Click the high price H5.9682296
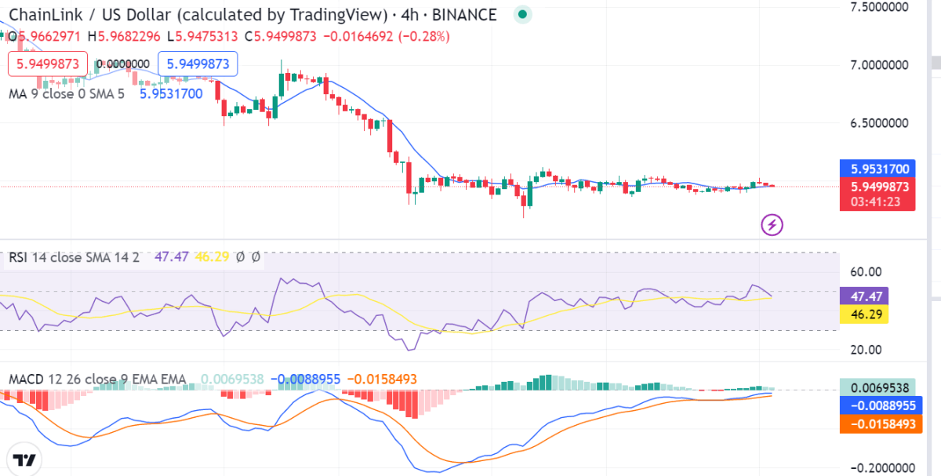The image size is (941, 476). pyautogui.click(x=124, y=36)
